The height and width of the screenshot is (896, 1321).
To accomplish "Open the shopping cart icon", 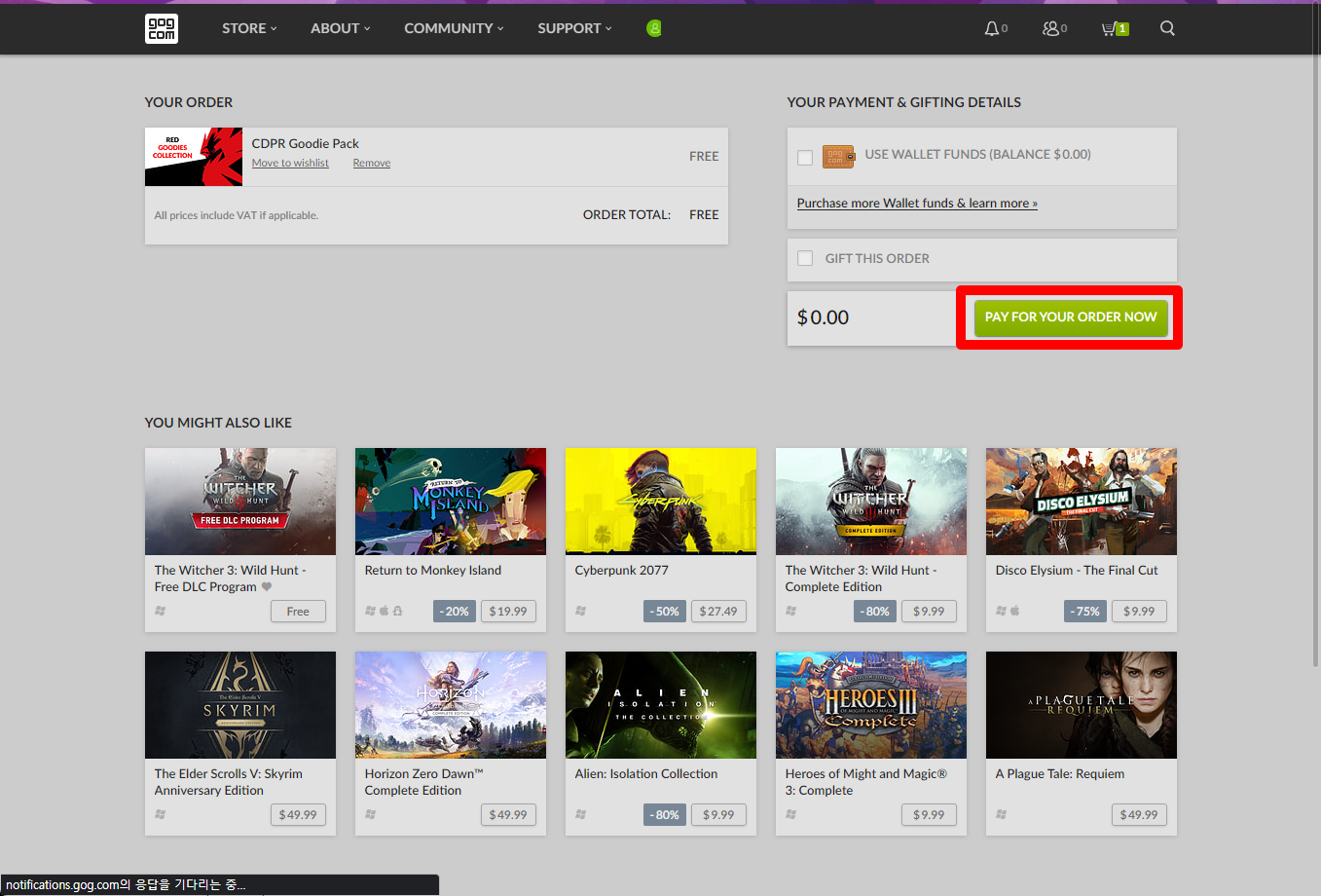I will 1115,28.
